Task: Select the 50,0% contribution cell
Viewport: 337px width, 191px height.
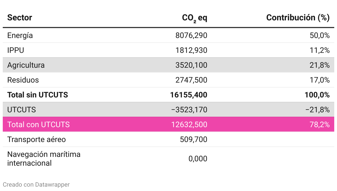Action: pyautogui.click(x=320, y=36)
